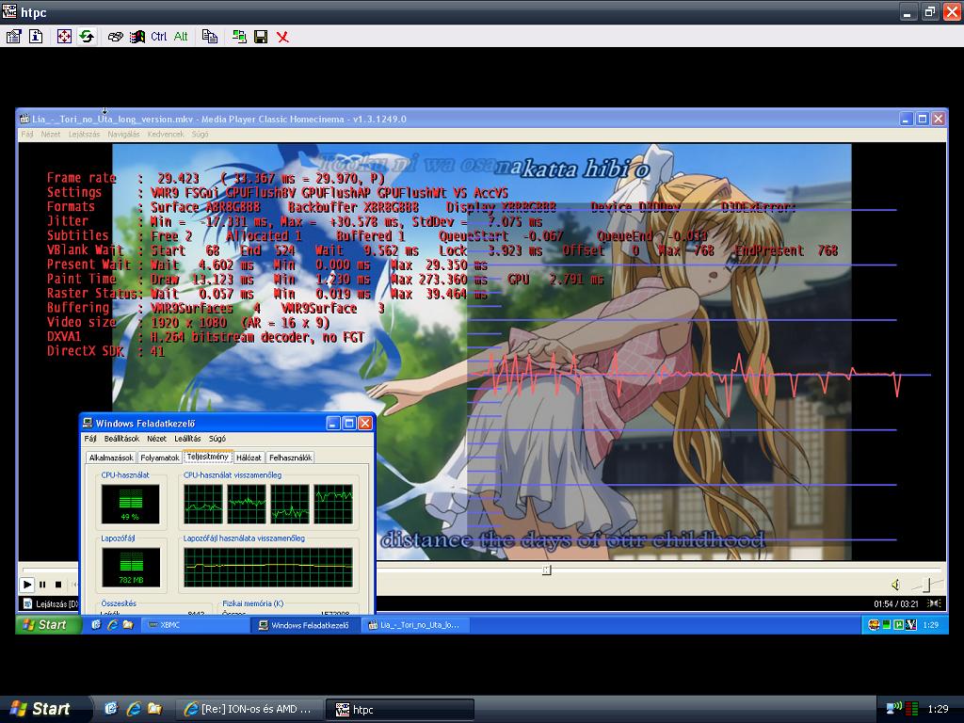
Task: Open Súgó menu in Feladatkezelő
Action: (217, 439)
